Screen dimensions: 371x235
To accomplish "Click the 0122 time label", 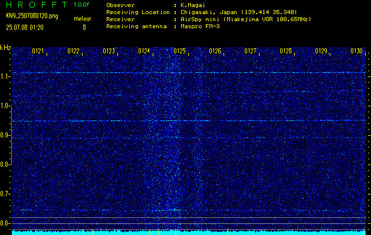I will [x=73, y=51].
